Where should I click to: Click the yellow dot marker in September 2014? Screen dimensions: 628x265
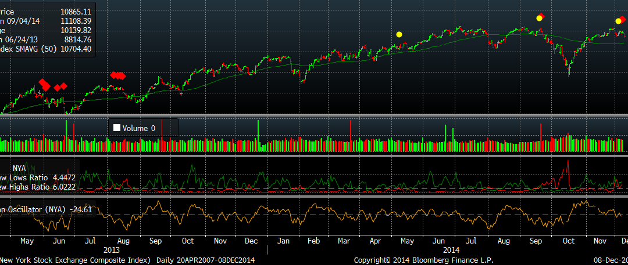pos(539,18)
